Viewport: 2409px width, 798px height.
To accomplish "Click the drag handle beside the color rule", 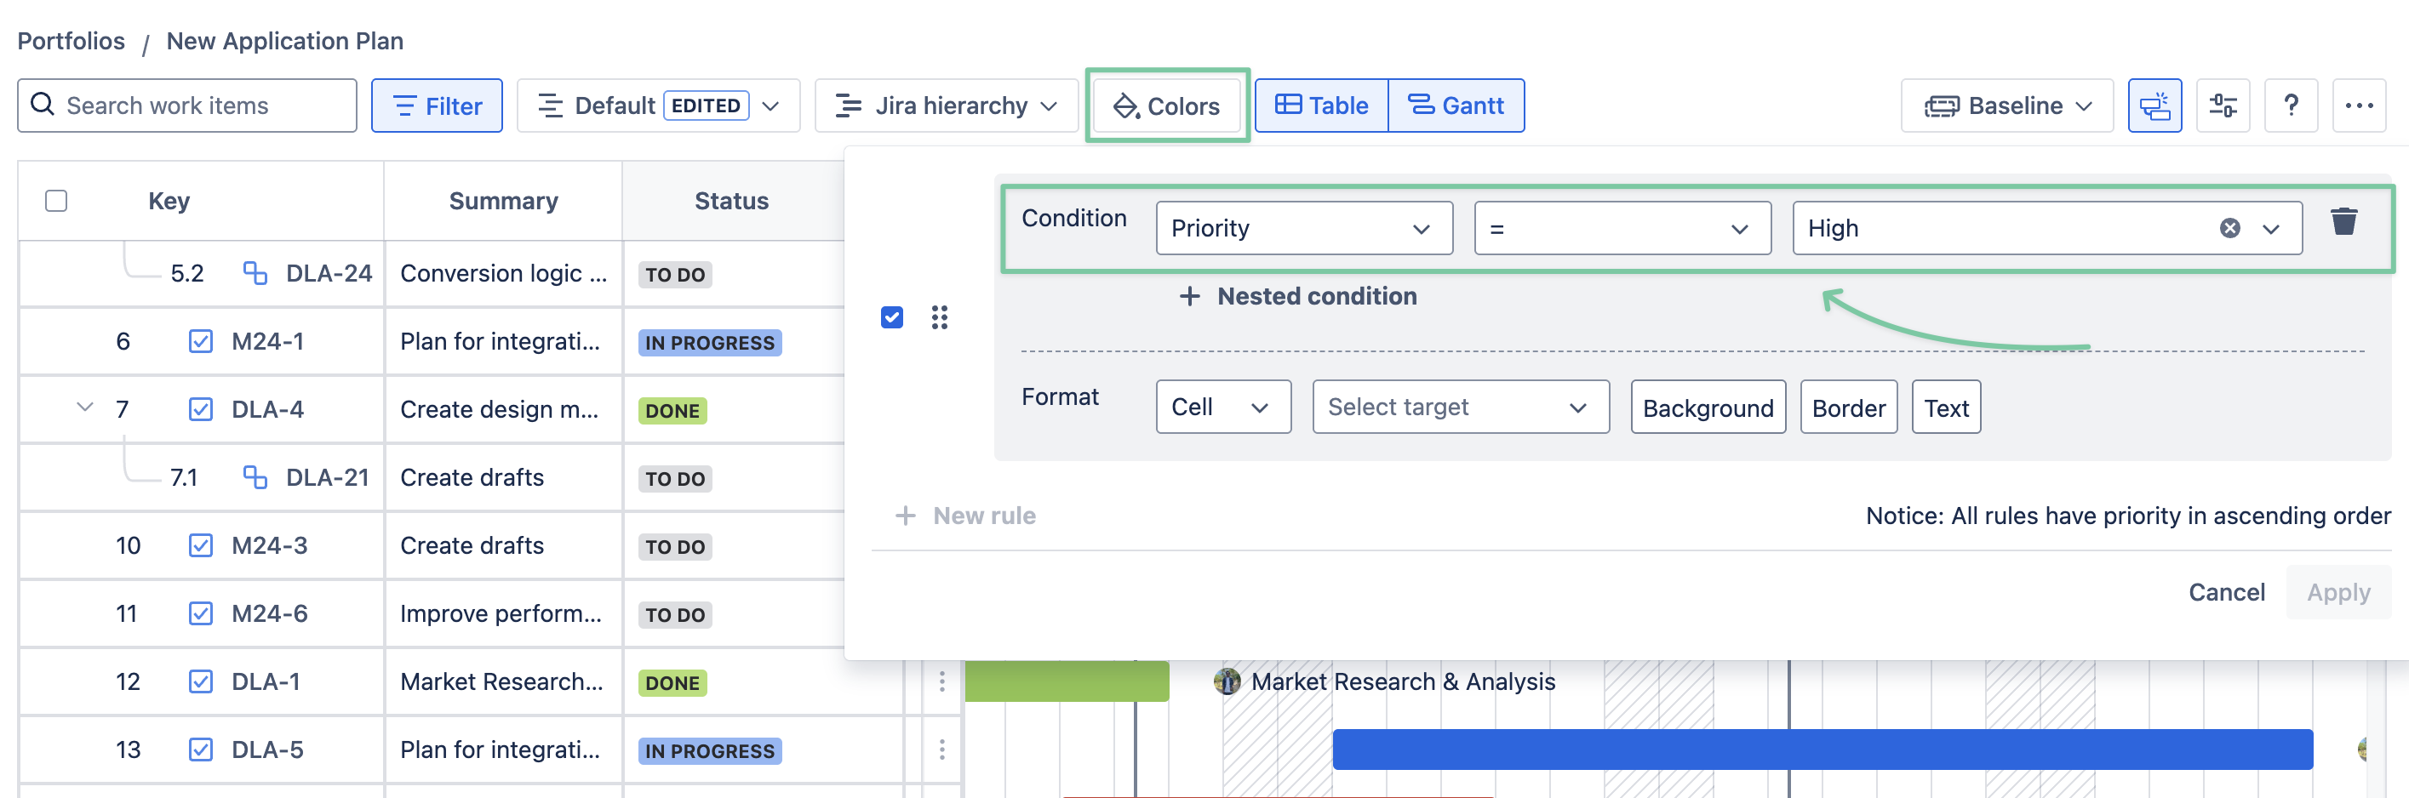I will click(939, 317).
